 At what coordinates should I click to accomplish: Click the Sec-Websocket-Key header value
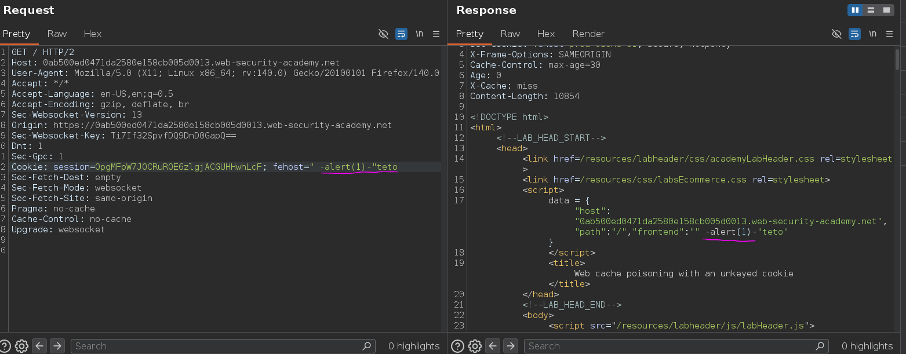tap(173, 136)
